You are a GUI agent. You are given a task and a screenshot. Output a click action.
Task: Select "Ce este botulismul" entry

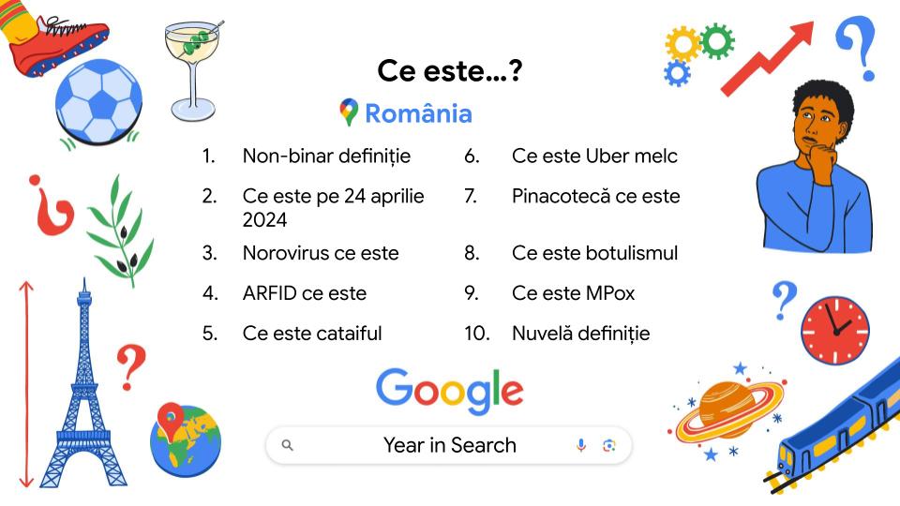click(x=594, y=253)
